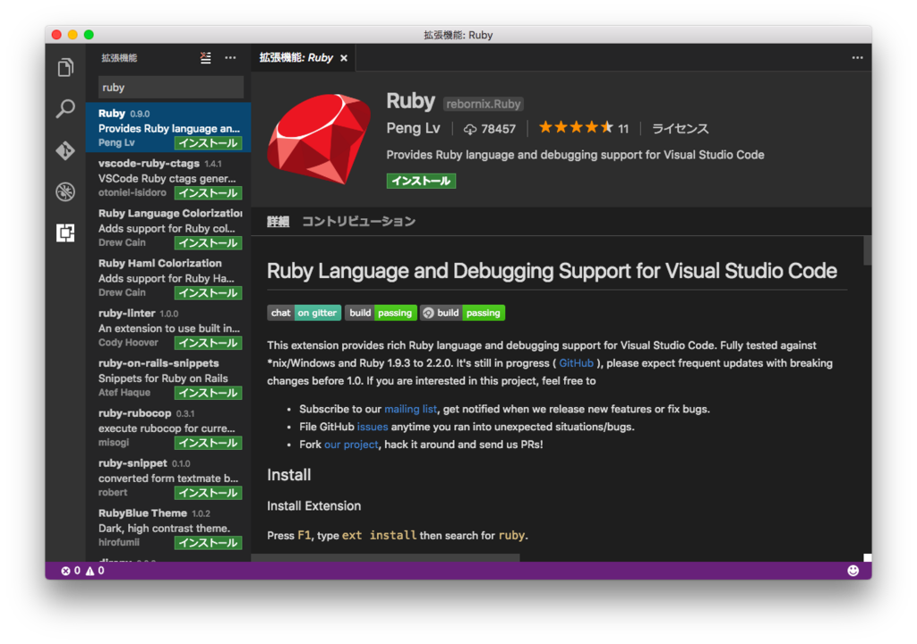This screenshot has height=644, width=917.
Task: Install ruby-snippet extension
Action: (x=208, y=493)
